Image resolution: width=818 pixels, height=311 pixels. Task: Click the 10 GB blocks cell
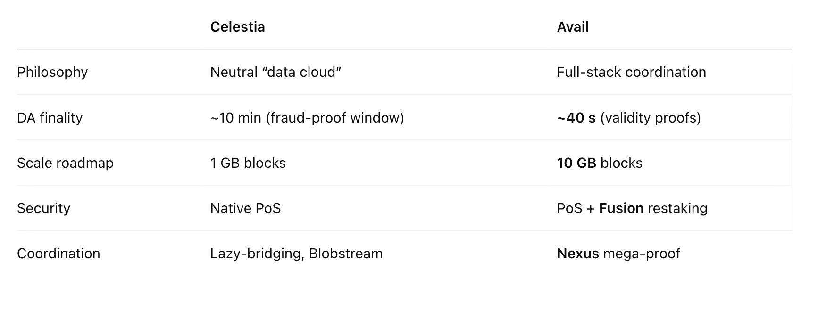click(600, 163)
